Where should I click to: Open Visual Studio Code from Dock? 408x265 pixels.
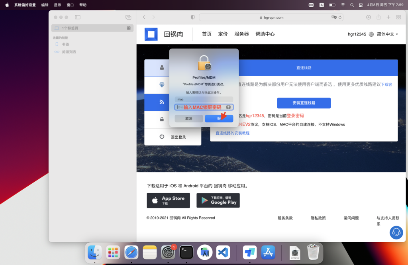(x=223, y=252)
